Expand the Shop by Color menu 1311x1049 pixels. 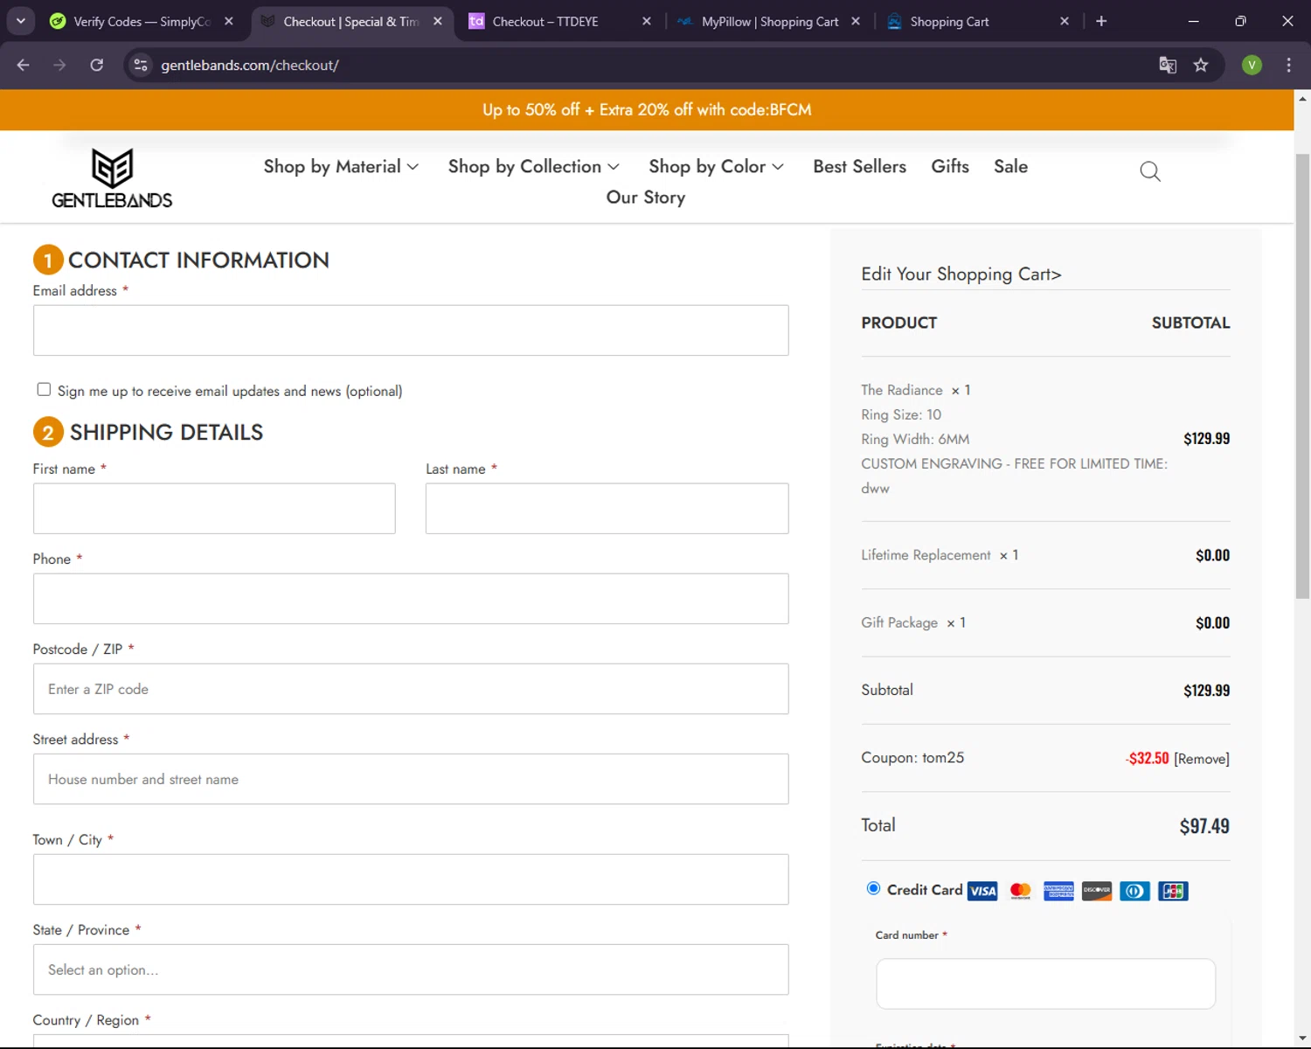pos(716,166)
